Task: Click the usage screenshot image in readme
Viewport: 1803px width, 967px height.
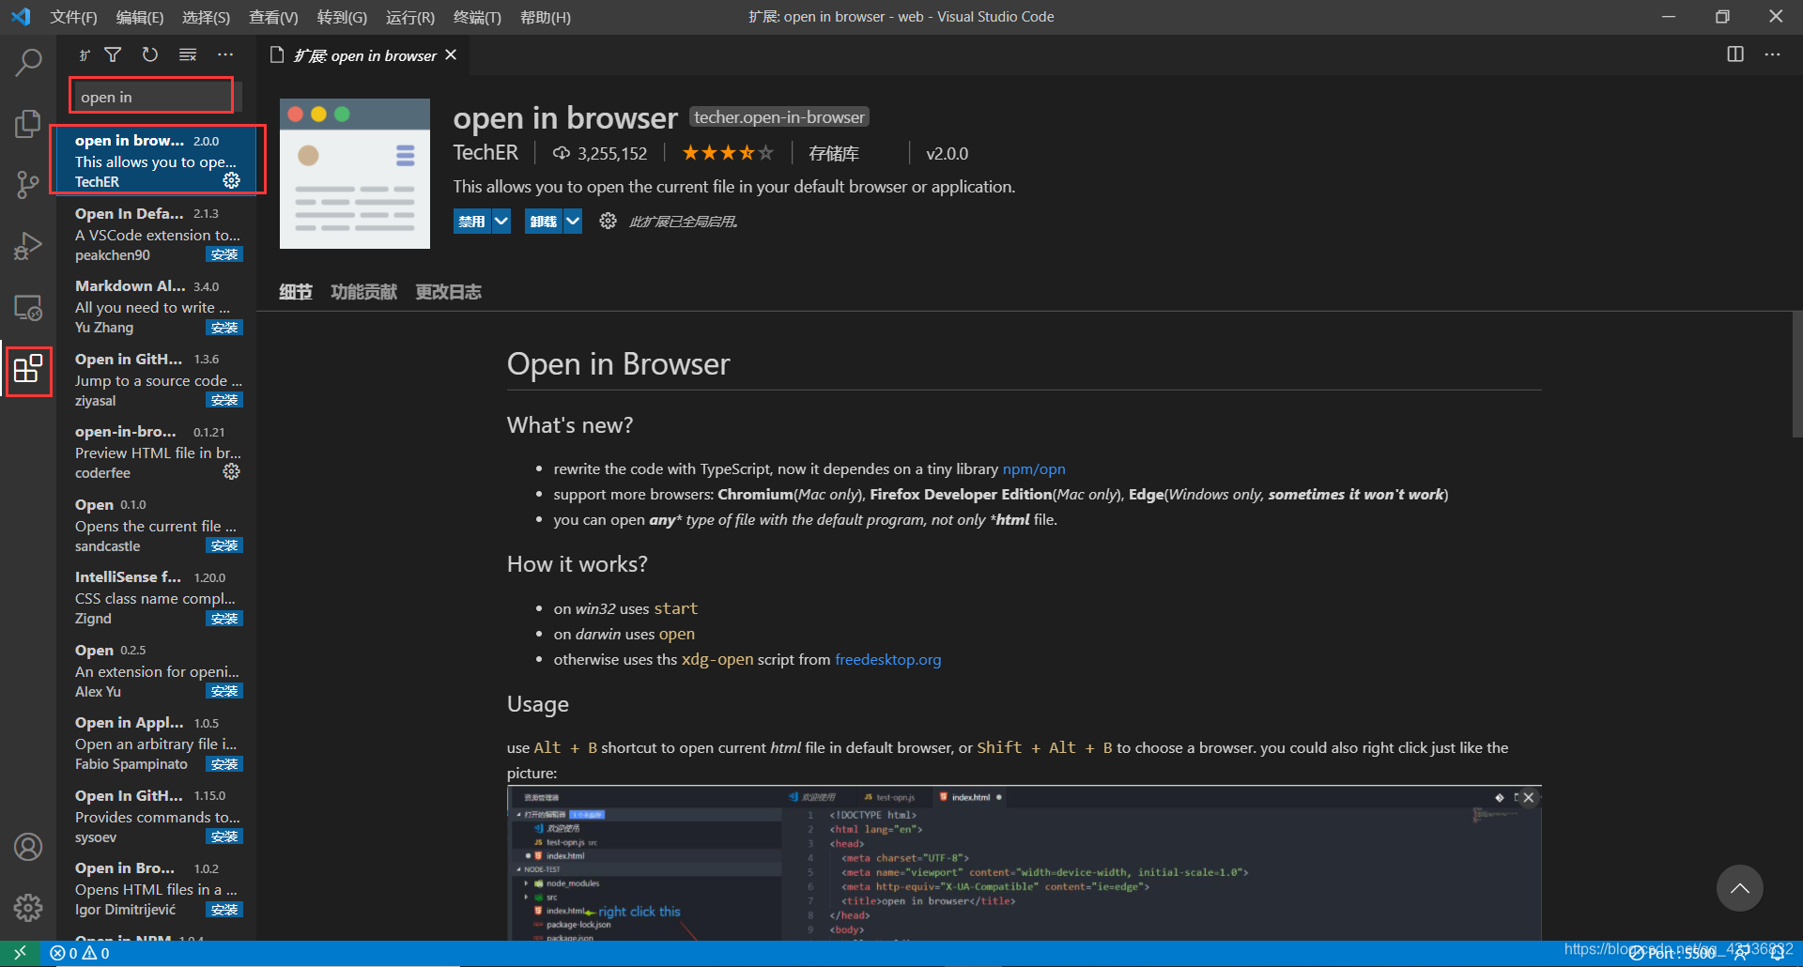Action: (x=1024, y=863)
